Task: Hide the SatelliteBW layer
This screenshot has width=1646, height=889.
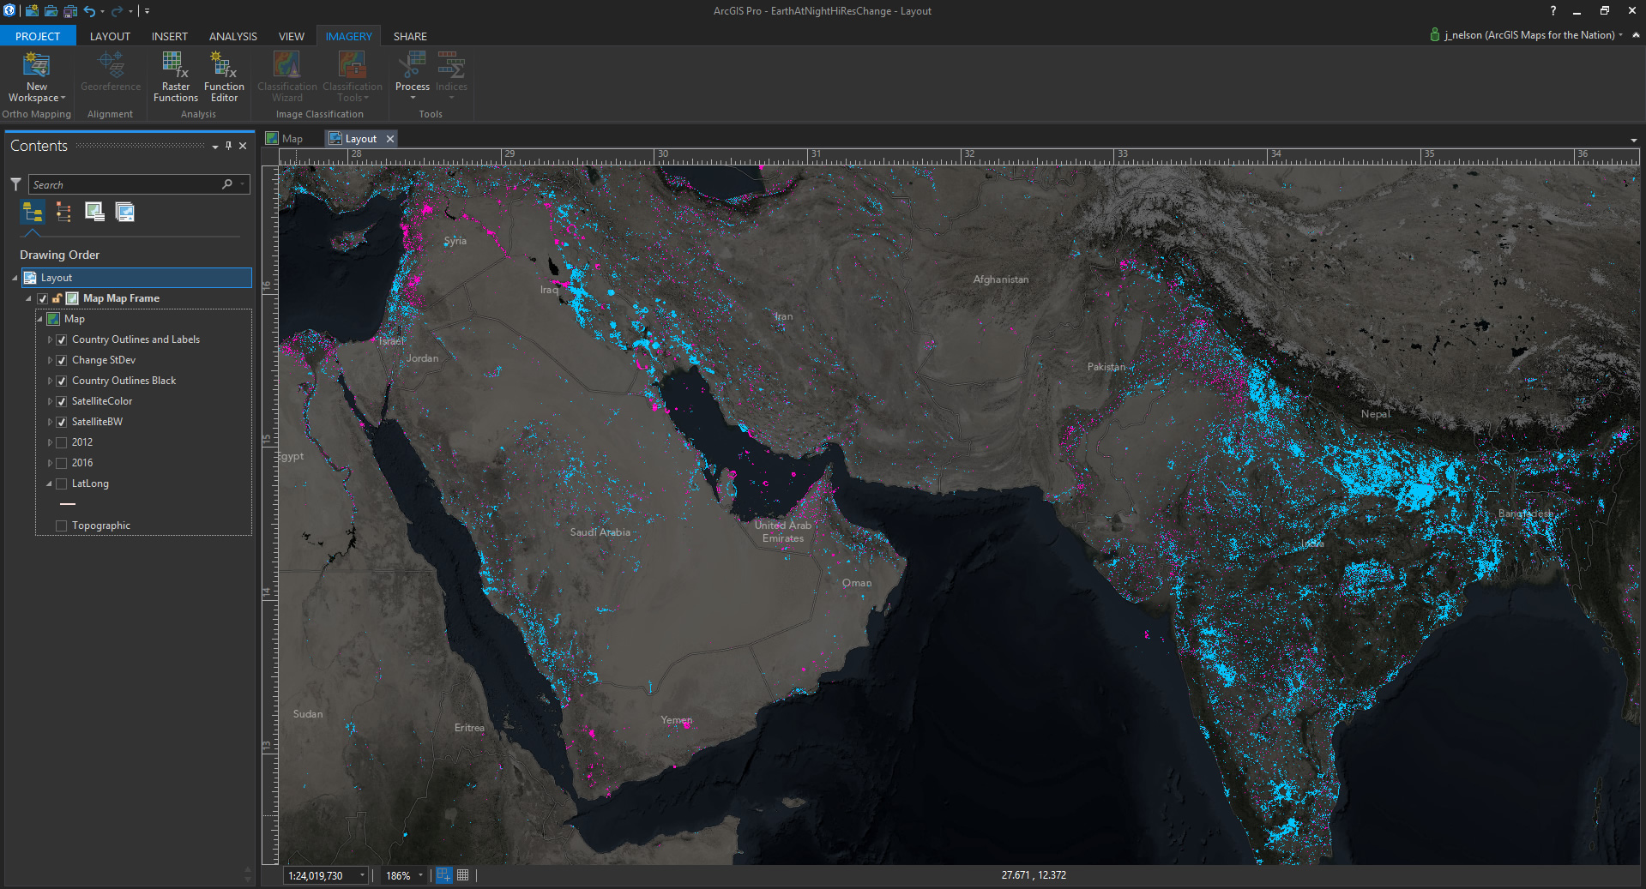Action: tap(62, 422)
